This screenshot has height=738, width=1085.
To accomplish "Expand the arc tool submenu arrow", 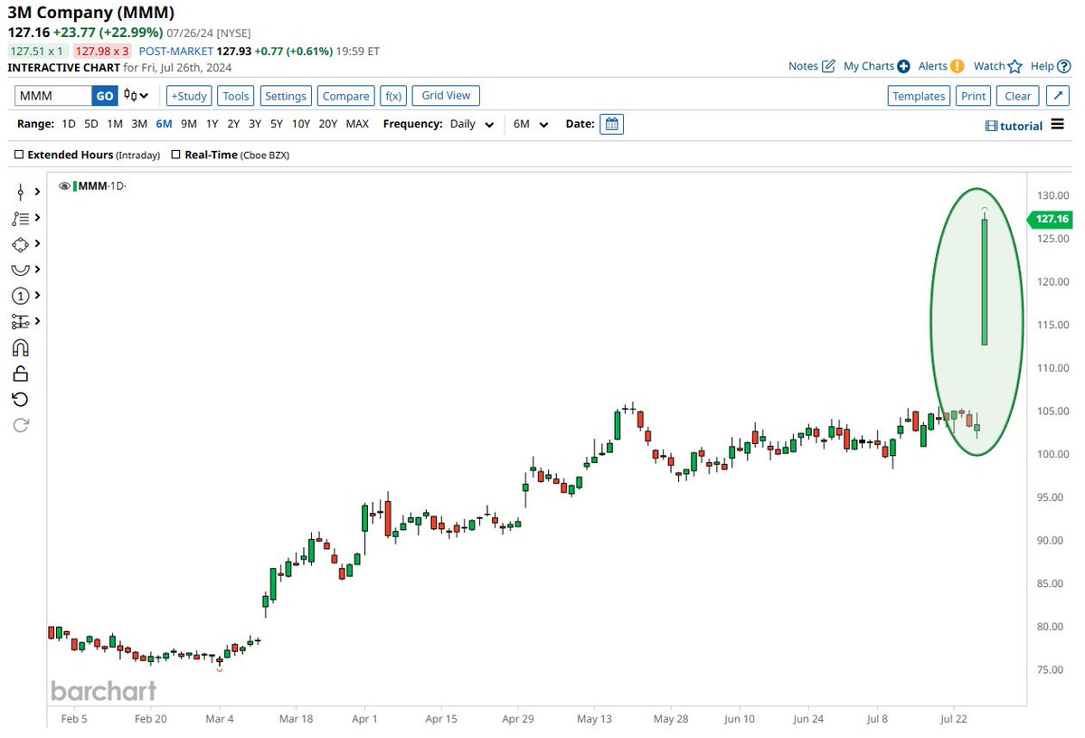I will pyautogui.click(x=37, y=270).
